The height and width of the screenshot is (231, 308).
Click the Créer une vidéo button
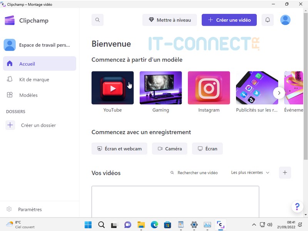click(229, 20)
